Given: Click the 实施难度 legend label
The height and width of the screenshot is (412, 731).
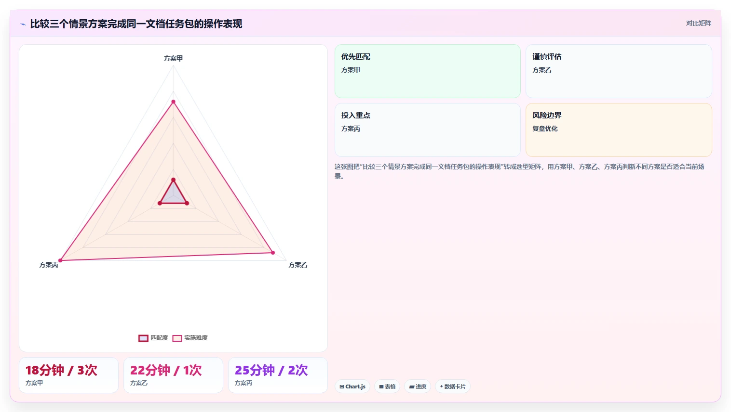Looking at the screenshot, I should click(x=196, y=338).
